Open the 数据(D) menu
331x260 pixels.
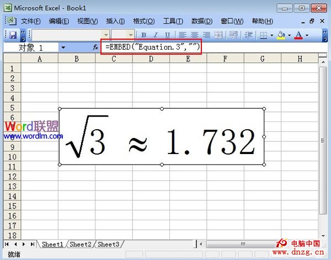202,21
